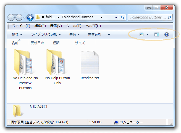Screen dimensions: 181x133
Task: Open the 表示(V) menu
Action: 56,26
